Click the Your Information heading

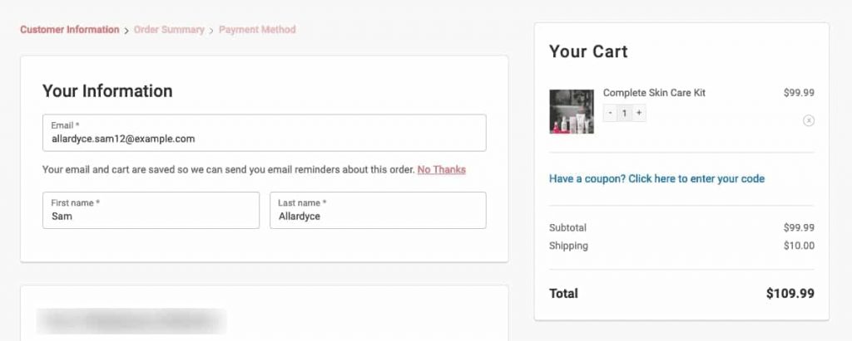coord(107,90)
